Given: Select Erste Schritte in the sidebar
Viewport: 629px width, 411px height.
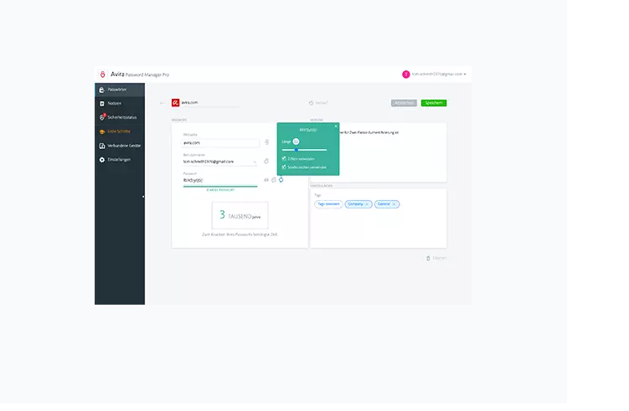Looking at the screenshot, I should [118, 131].
